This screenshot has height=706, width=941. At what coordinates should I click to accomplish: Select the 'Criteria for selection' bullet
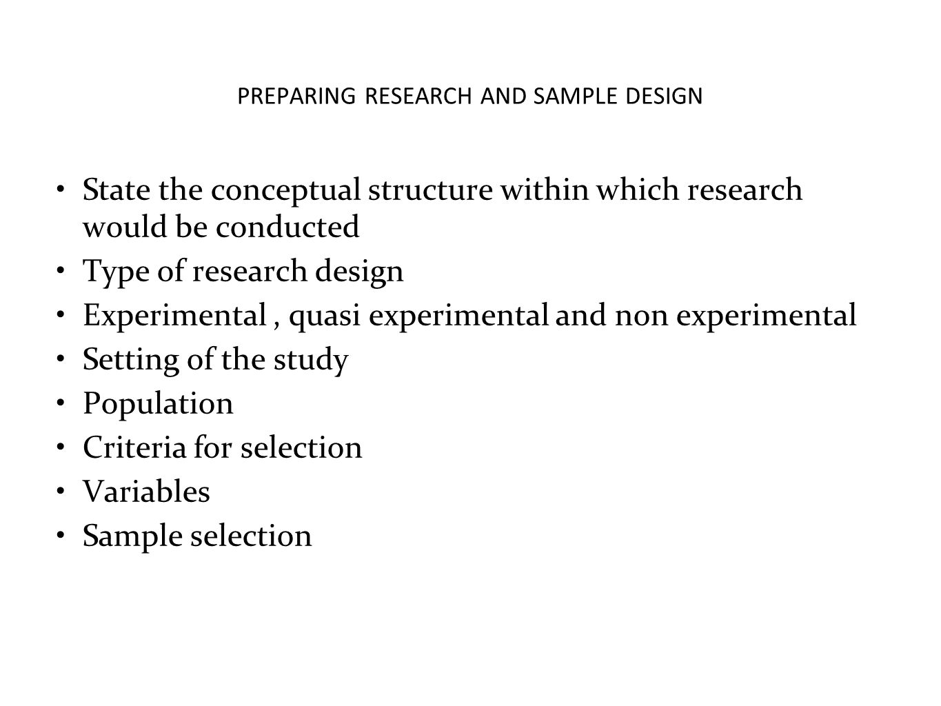coord(223,447)
